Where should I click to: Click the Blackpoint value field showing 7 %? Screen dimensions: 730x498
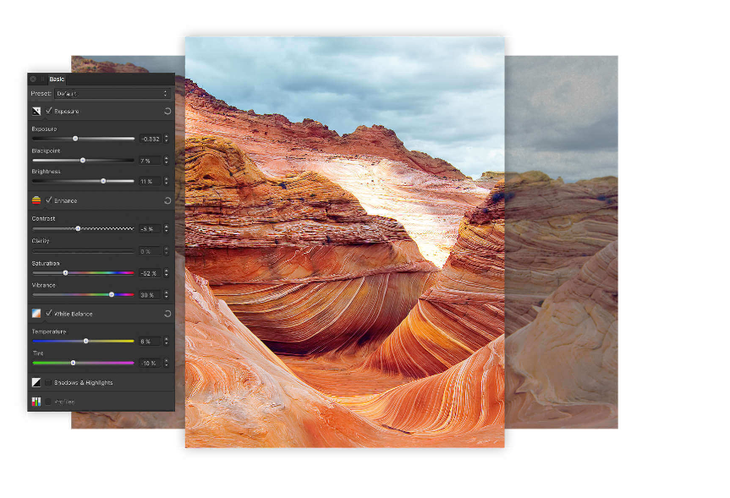[151, 161]
